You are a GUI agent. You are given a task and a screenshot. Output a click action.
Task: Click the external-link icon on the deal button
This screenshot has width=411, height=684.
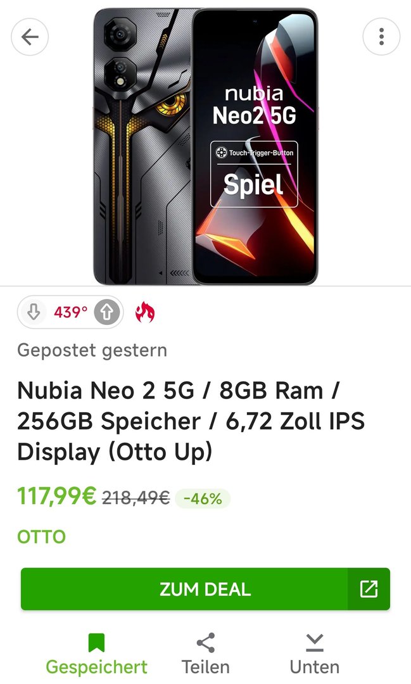click(x=369, y=589)
